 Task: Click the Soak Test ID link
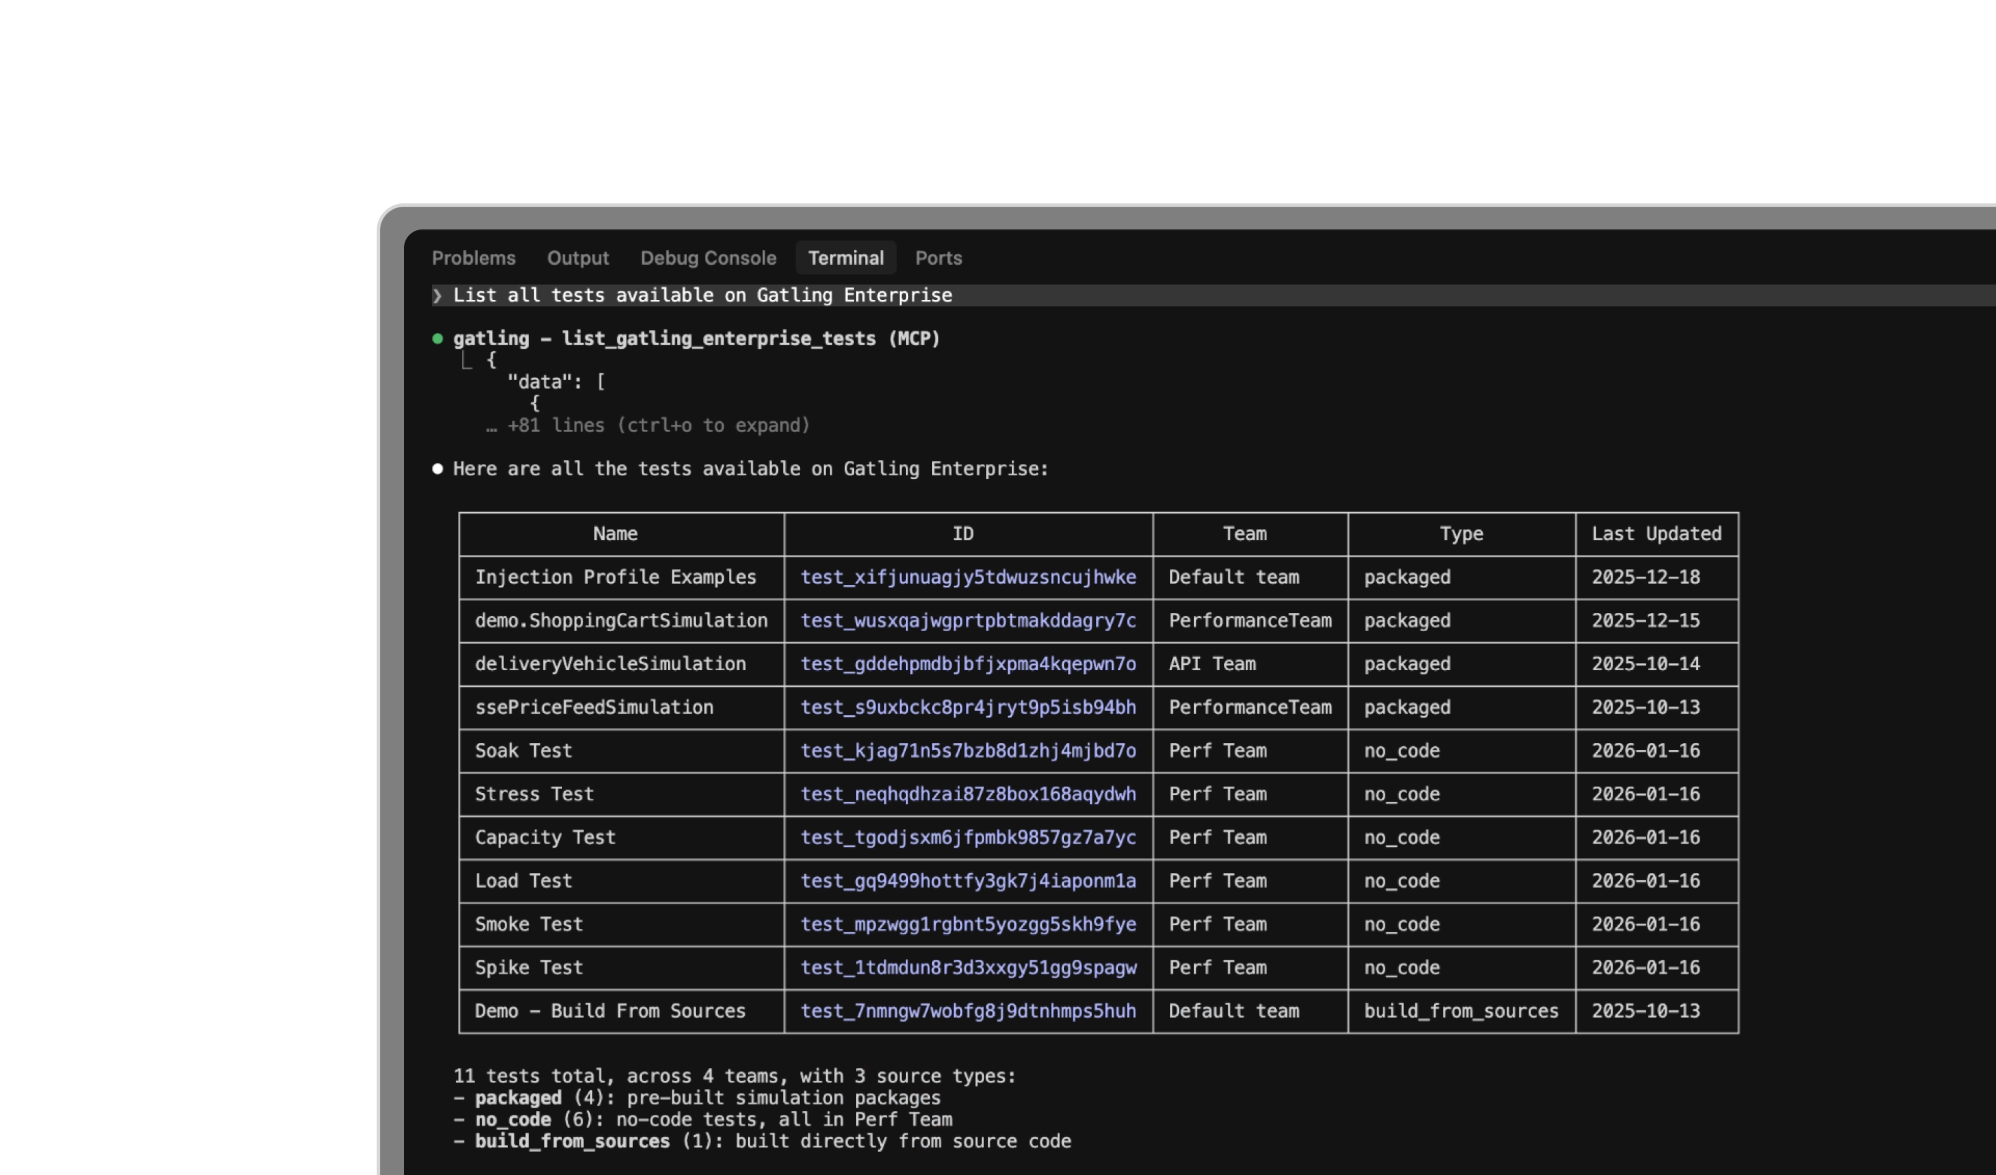pyautogui.click(x=967, y=751)
